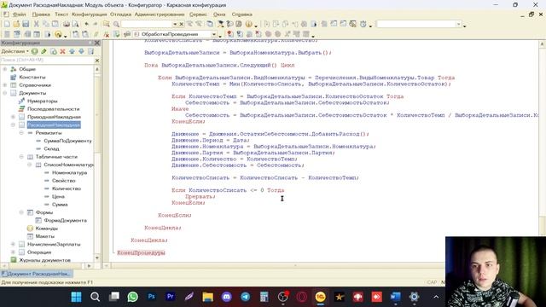The width and height of the screenshot is (546, 307).
Task: Click the Edit pencil icon in Configuration panel
Action: (x=44, y=51)
